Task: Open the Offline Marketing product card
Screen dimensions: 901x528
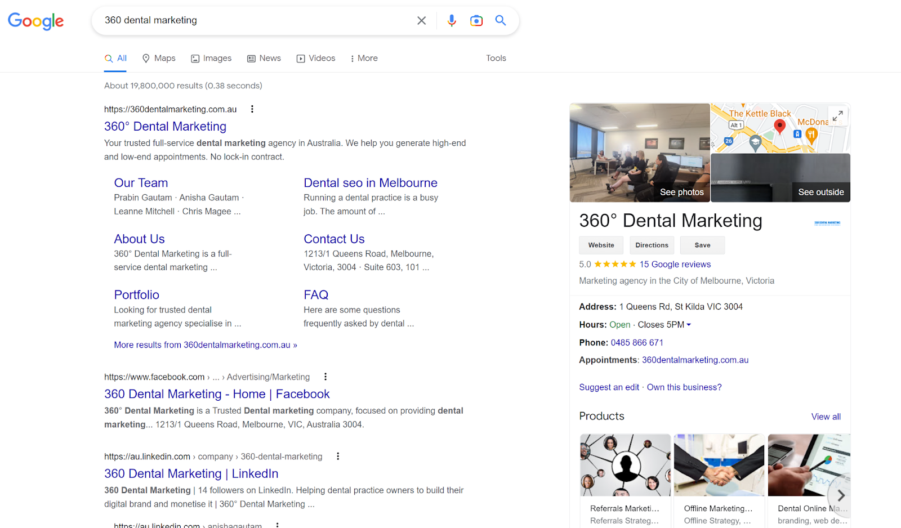Action: 719,481
